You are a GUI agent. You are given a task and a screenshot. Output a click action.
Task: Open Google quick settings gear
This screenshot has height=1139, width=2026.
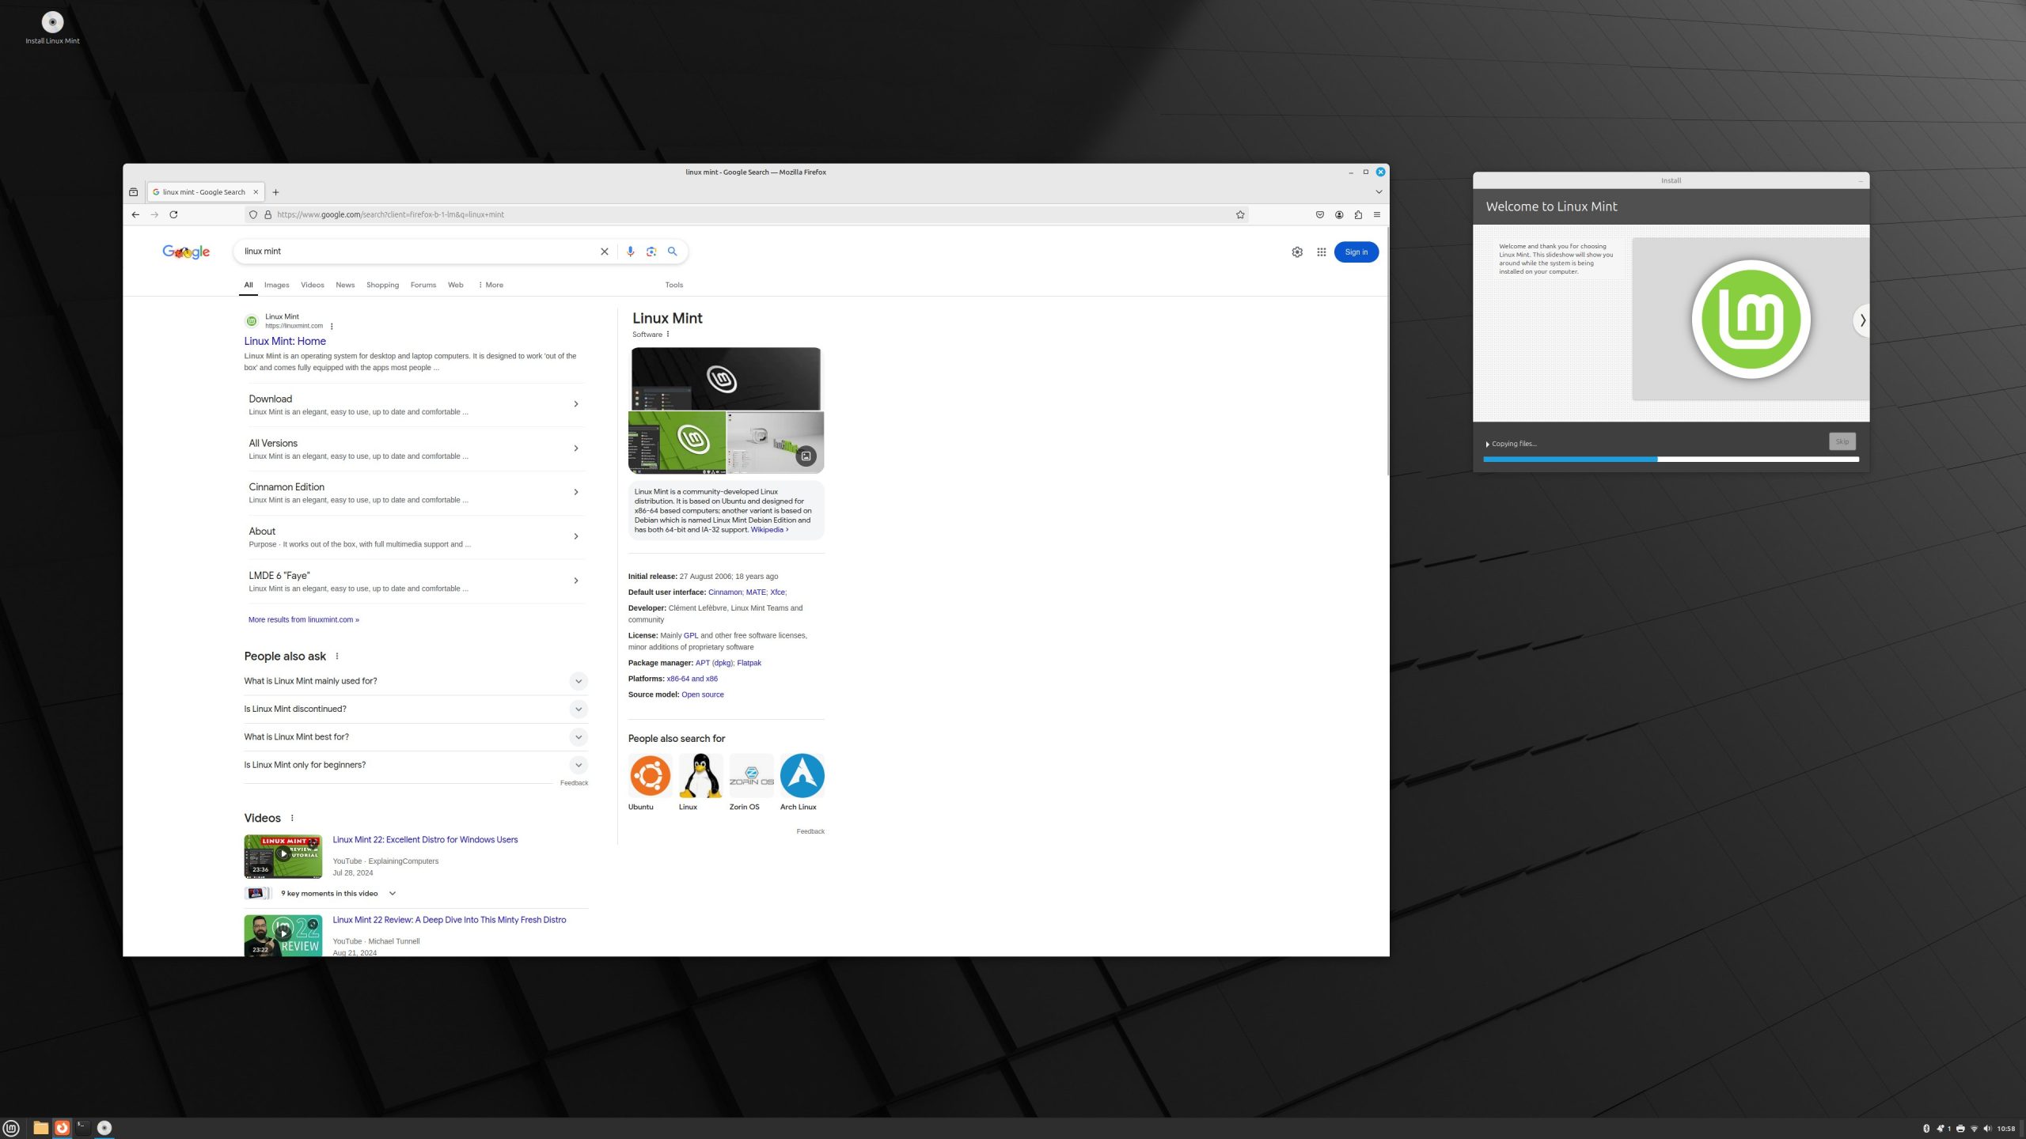coord(1297,252)
